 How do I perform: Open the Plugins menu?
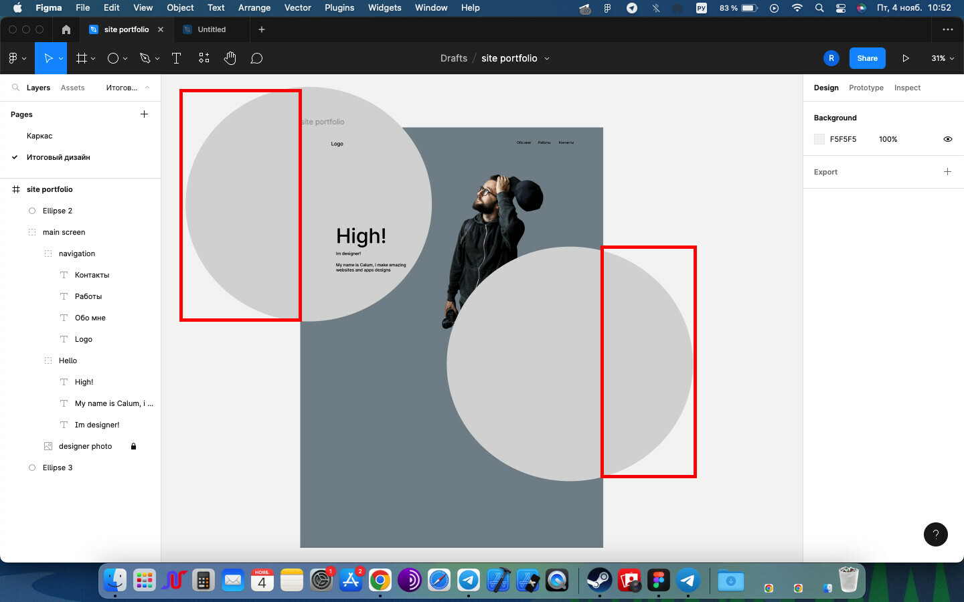(x=339, y=8)
